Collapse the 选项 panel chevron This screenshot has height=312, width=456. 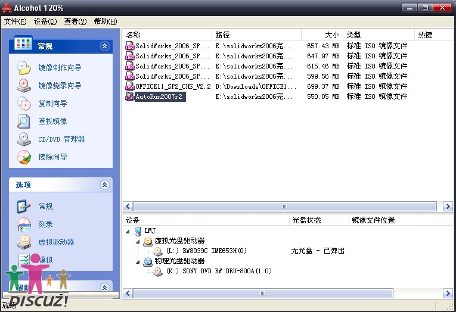(105, 185)
